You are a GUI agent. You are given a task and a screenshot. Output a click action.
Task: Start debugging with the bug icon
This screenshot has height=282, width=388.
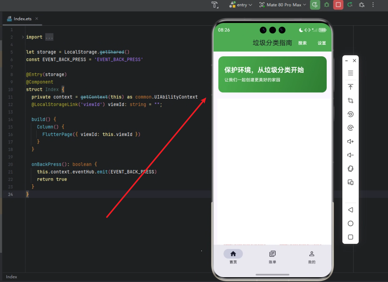coord(327,5)
